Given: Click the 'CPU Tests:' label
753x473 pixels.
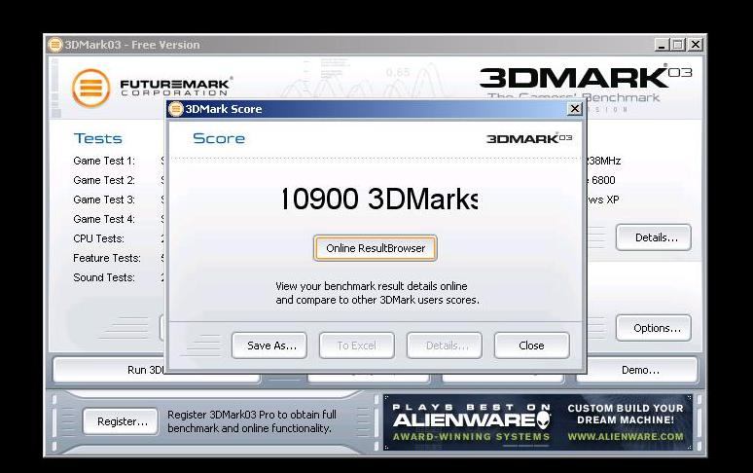Looking at the screenshot, I should 99,238.
